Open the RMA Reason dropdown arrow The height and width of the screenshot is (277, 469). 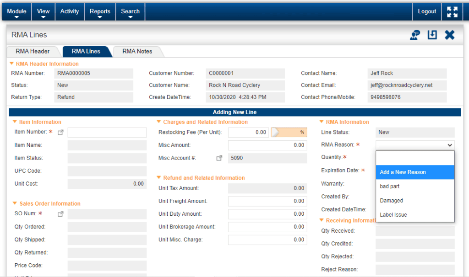[451, 144]
